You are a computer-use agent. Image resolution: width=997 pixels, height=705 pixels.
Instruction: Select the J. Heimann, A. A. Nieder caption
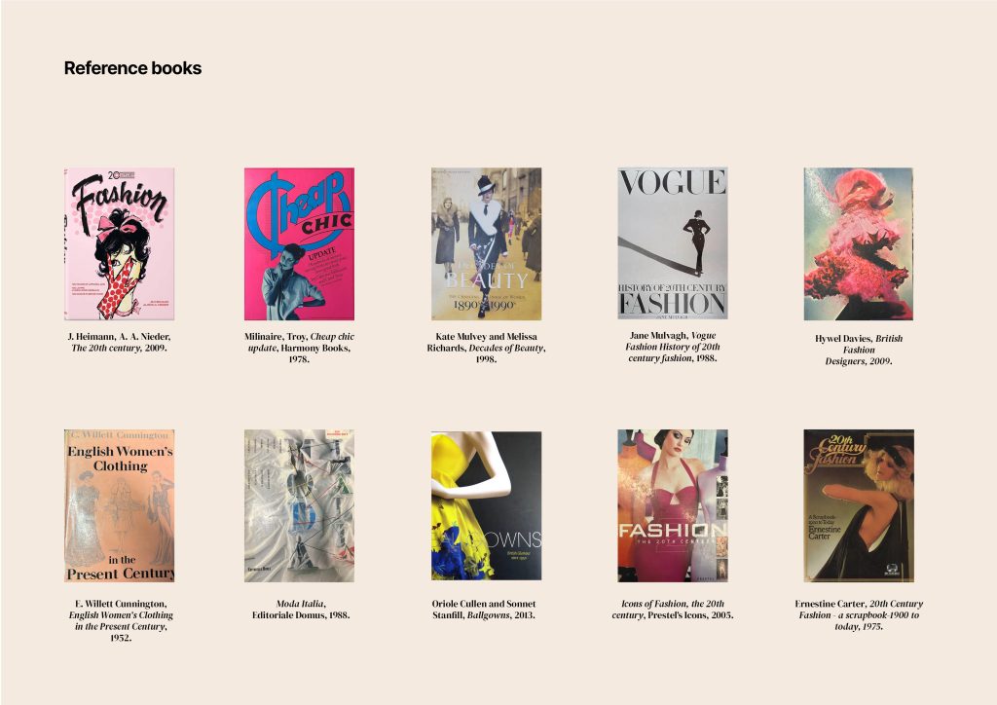119,342
